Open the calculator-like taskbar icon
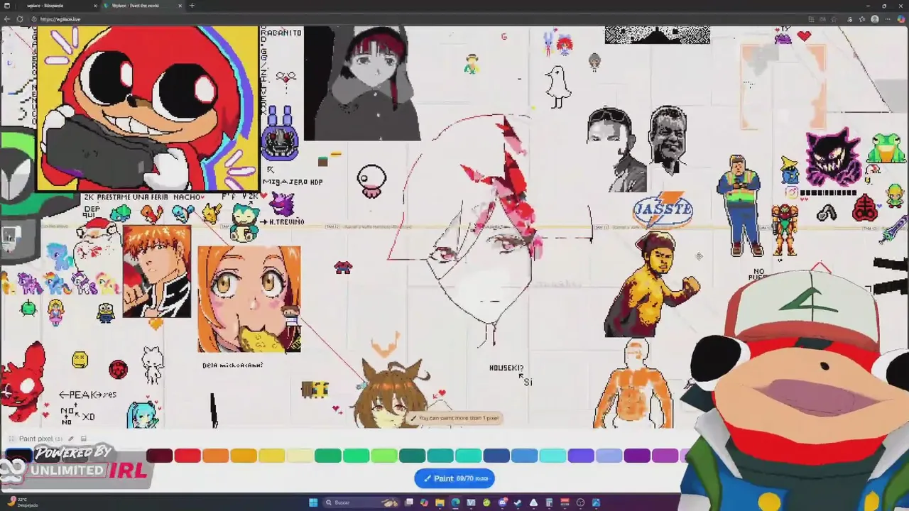The image size is (909, 511). pyautogui.click(x=549, y=502)
